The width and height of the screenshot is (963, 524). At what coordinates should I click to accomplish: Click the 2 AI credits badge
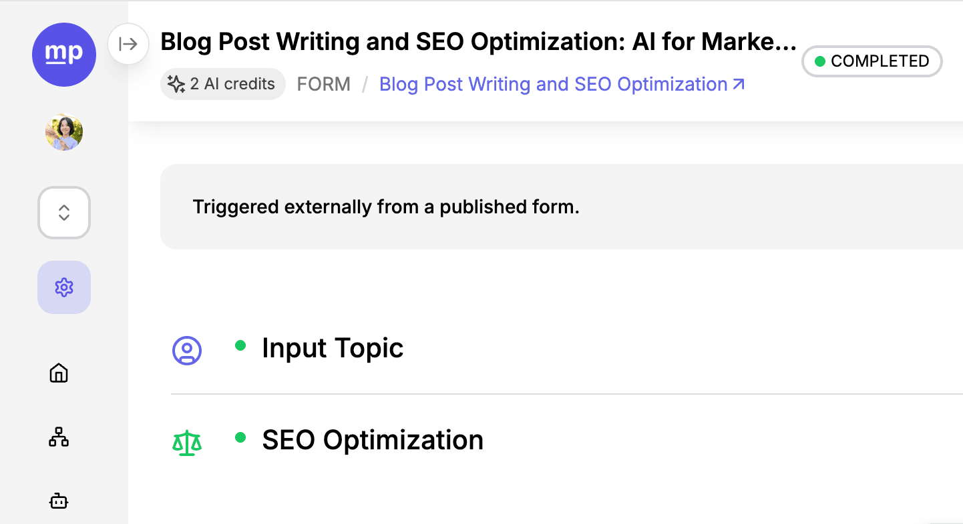(223, 84)
